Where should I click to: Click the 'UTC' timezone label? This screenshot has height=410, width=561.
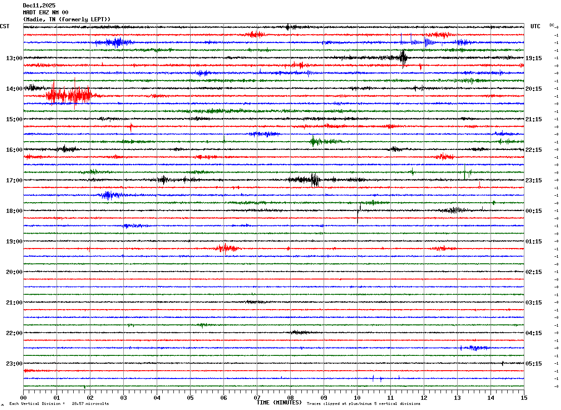(x=535, y=26)
